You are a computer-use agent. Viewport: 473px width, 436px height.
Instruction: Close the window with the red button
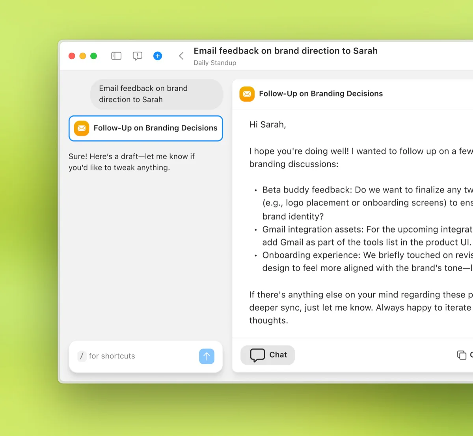pyautogui.click(x=72, y=56)
